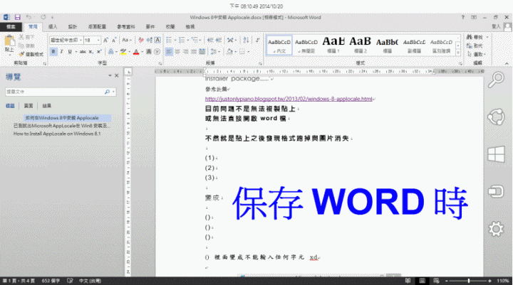Open the Change Case Aa dropdown
Image resolution: width=513 pixels, height=285 pixels.
127,40
